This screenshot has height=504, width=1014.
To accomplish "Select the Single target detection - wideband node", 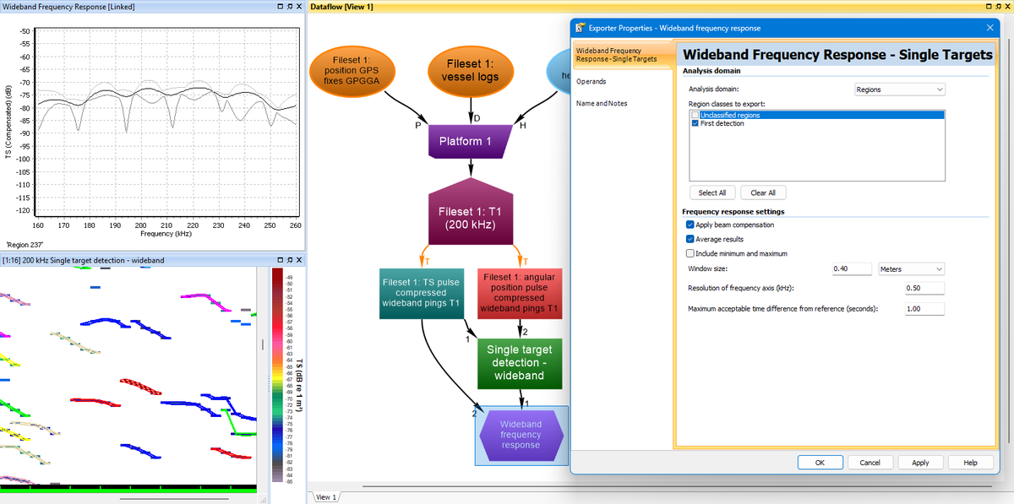I will click(x=521, y=363).
